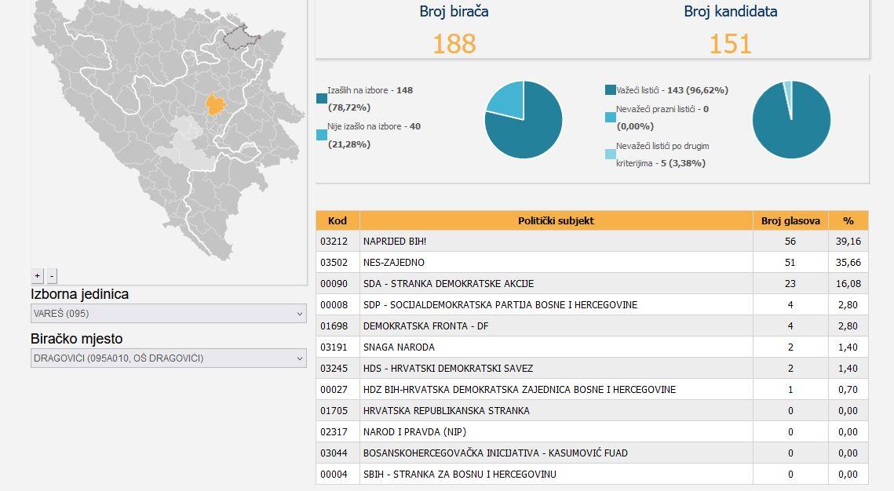Image resolution: width=894 pixels, height=491 pixels.
Task: Select SDP - SOCIJALDEMOKRATSKA PARTIJA row
Action: coord(592,305)
